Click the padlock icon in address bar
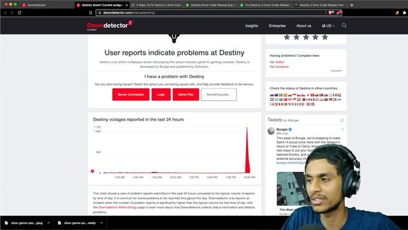Viewport: 408px width, 230px height. pyautogui.click(x=99, y=13)
